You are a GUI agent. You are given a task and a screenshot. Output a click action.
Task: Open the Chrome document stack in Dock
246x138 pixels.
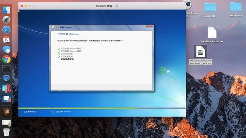click(x=7, y=123)
